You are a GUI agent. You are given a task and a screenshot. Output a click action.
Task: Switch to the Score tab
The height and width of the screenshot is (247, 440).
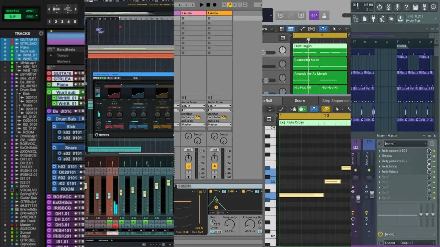(300, 101)
